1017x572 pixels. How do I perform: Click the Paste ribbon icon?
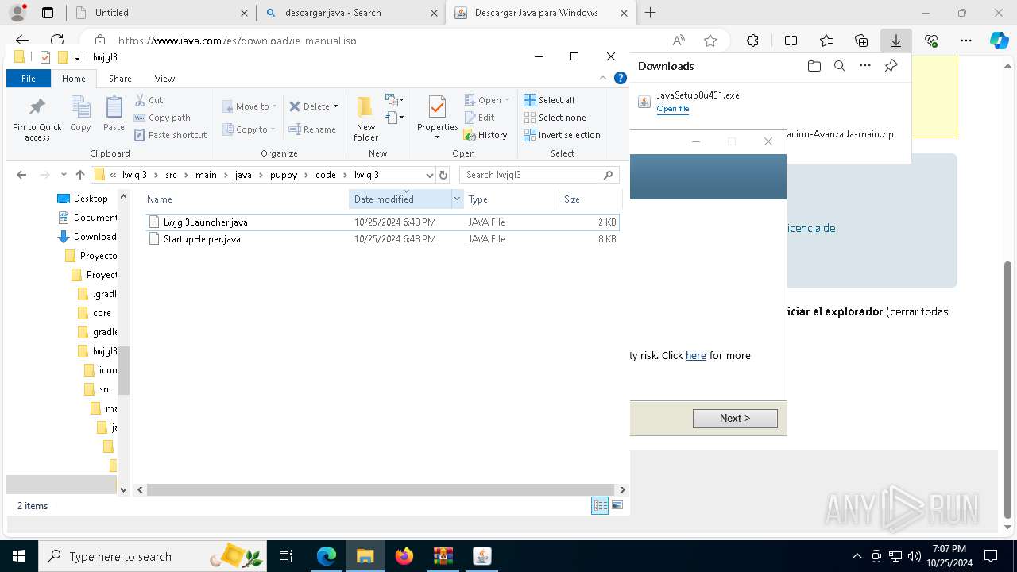[114, 114]
